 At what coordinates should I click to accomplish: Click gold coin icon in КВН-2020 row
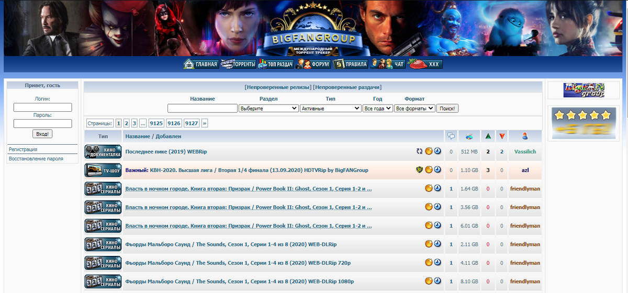coord(429,170)
